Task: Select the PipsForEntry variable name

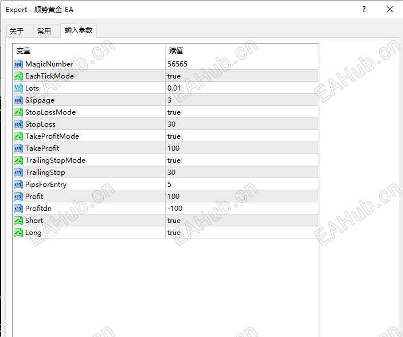Action: (46, 185)
